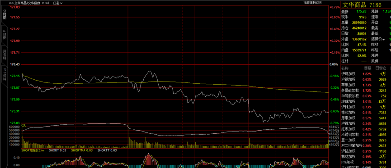391x168 pixels.
Task: Switch to the K线图 tab
Action: [4, 34]
